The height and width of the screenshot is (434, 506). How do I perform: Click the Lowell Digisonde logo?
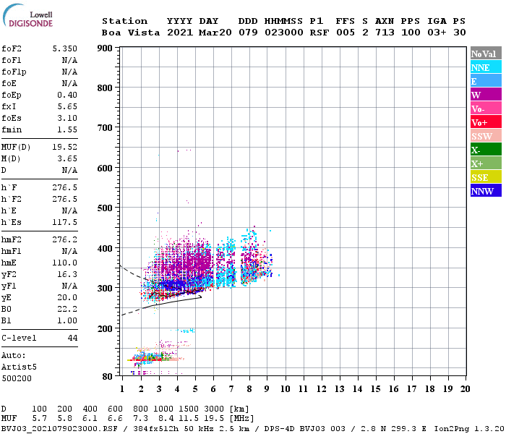pyautogui.click(x=27, y=16)
